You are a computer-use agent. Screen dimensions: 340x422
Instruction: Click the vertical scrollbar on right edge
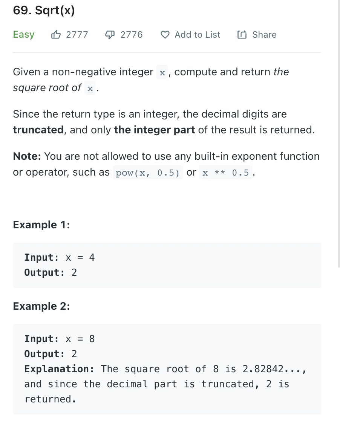(x=338, y=135)
